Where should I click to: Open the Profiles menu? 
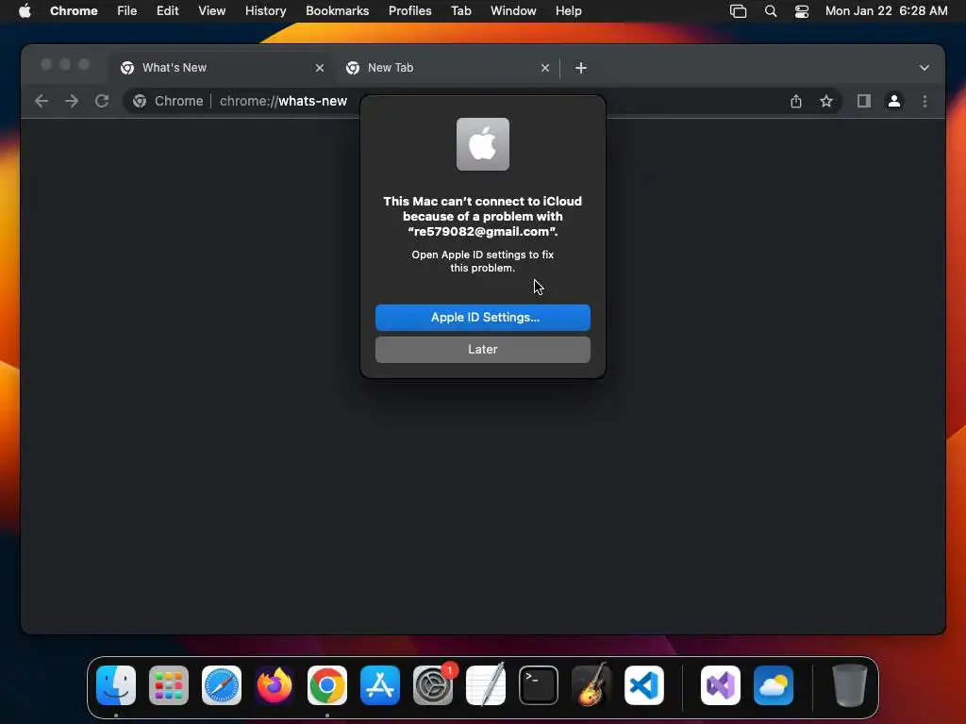click(x=409, y=10)
